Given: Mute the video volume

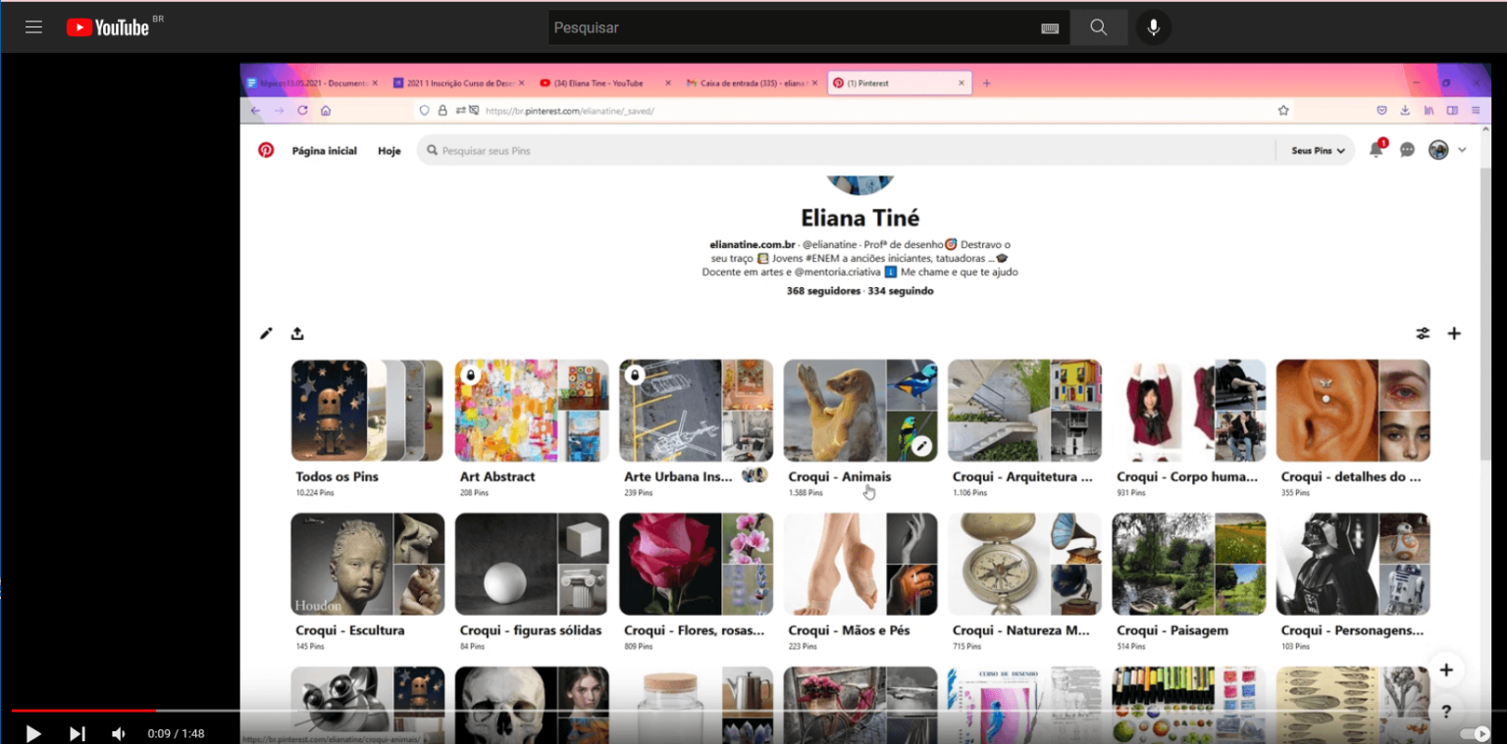Looking at the screenshot, I should (119, 733).
